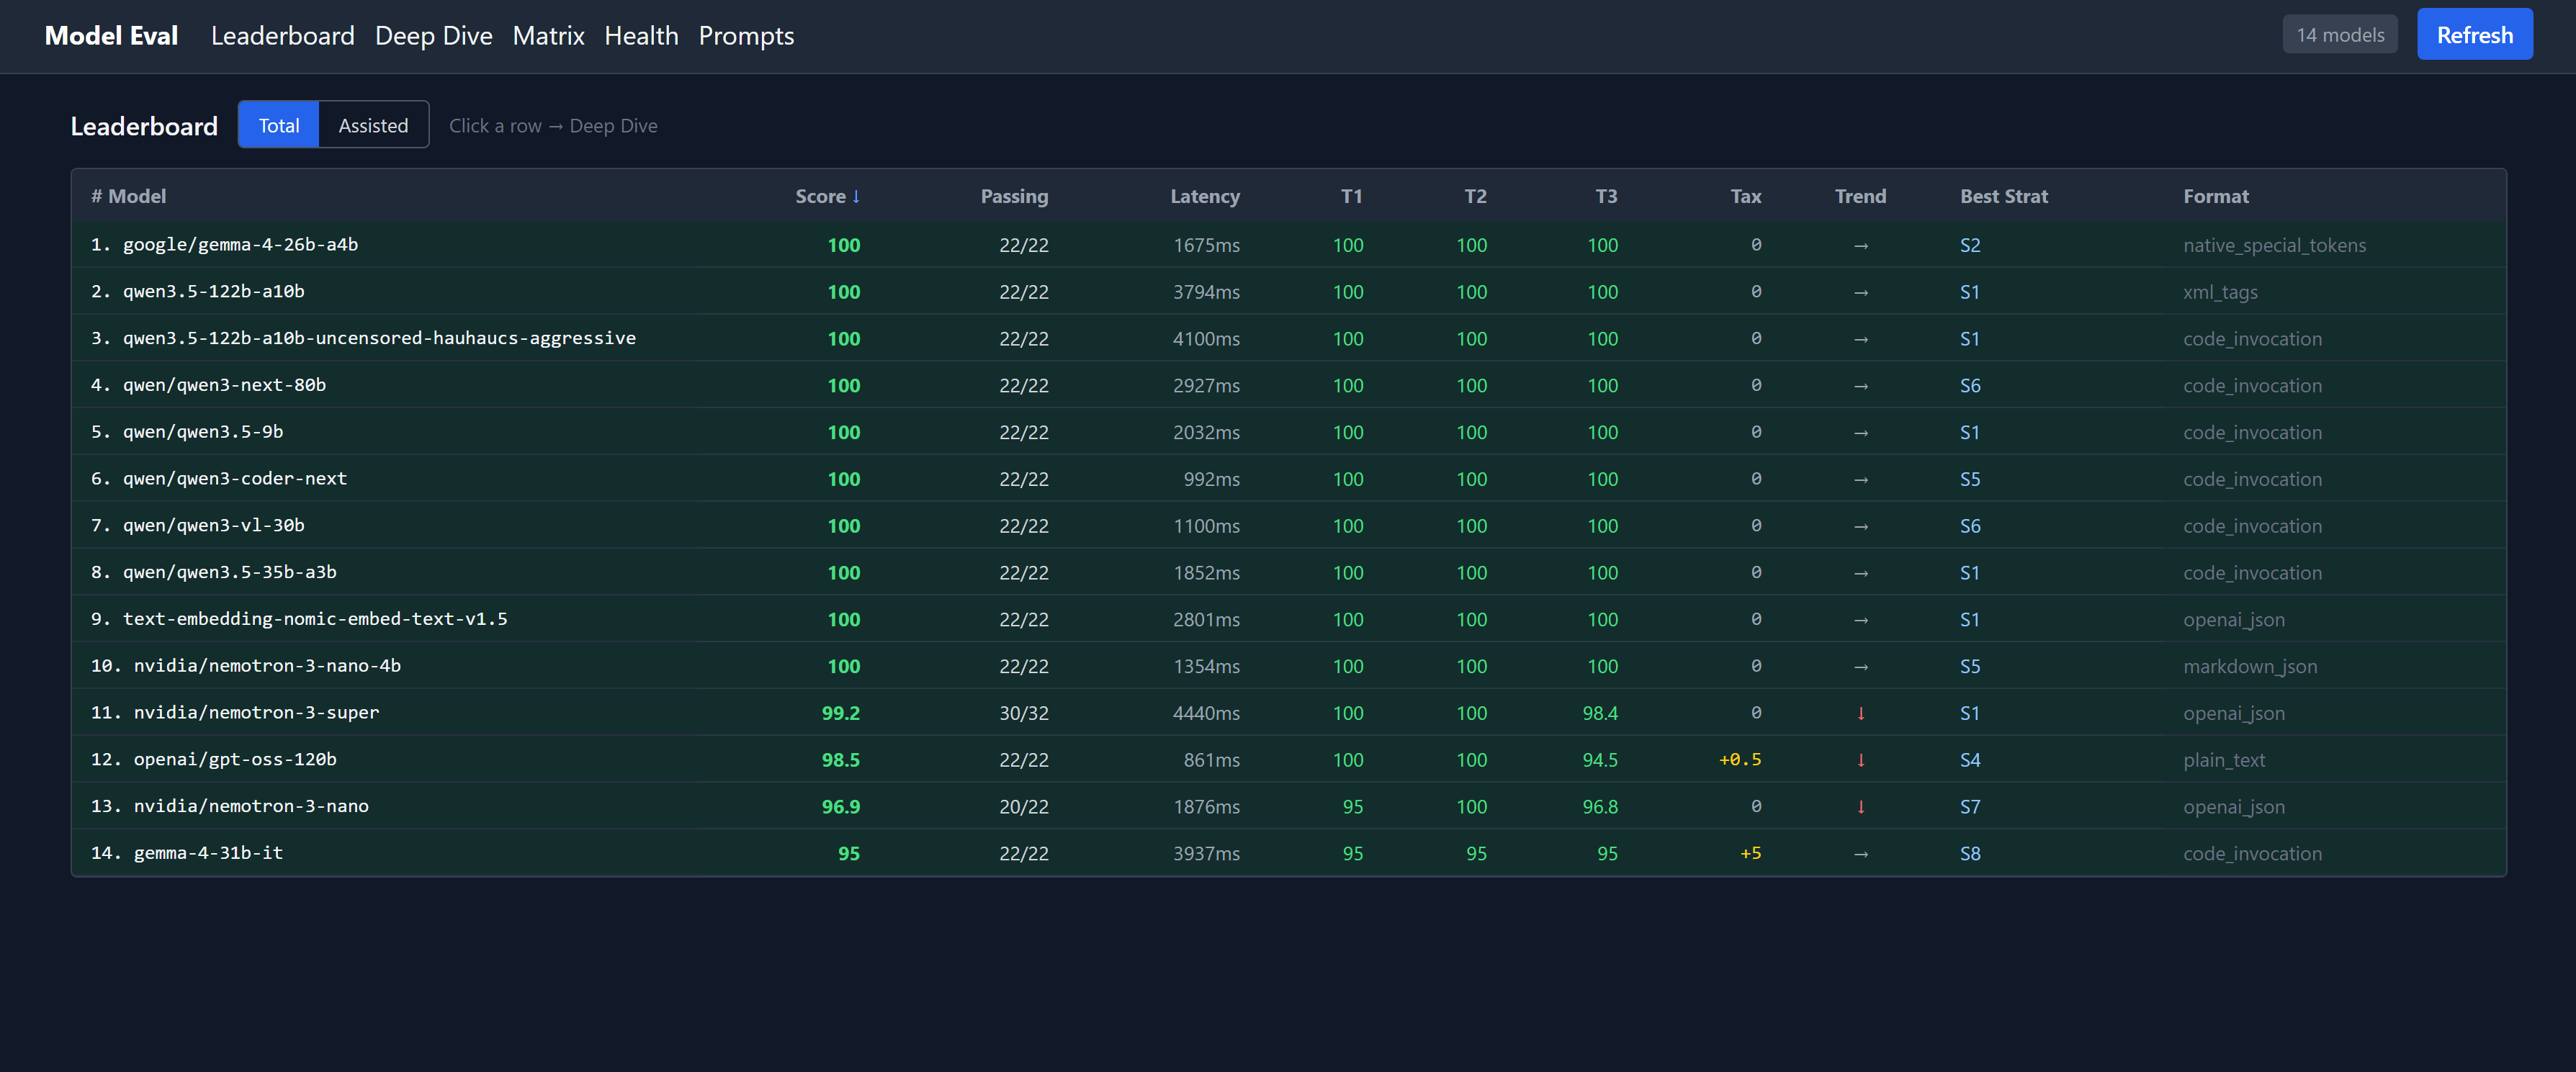Sort by Latency column header
The image size is (2576, 1072).
(1204, 197)
